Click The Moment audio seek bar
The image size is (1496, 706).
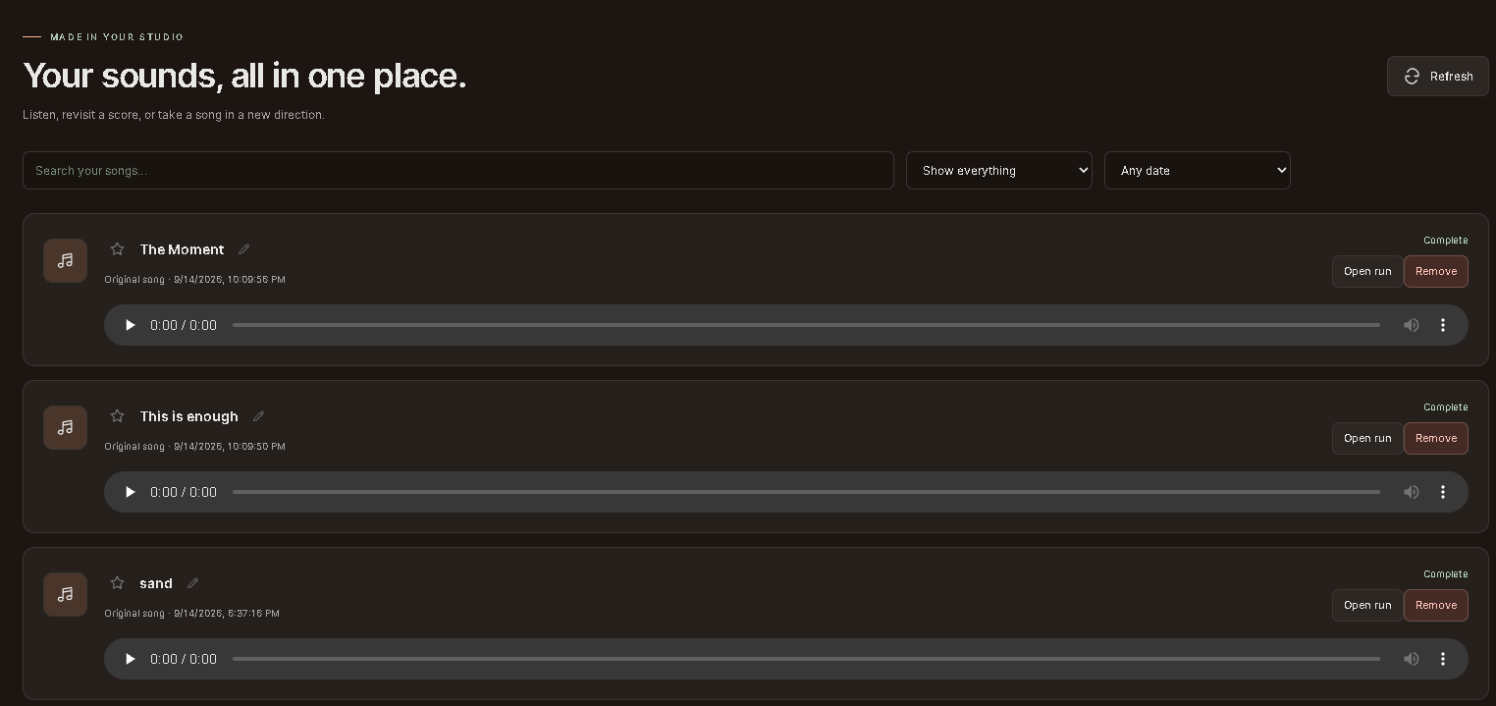click(806, 325)
